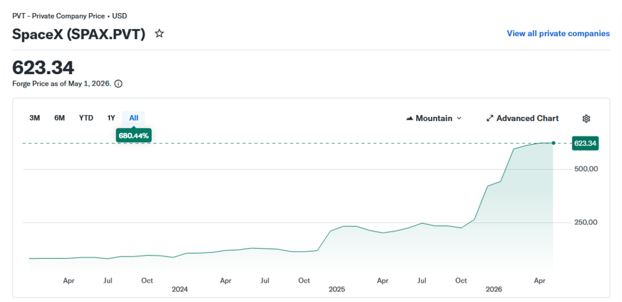The image size is (622, 302).
Task: Click the 2025 year label
Action: click(x=337, y=290)
